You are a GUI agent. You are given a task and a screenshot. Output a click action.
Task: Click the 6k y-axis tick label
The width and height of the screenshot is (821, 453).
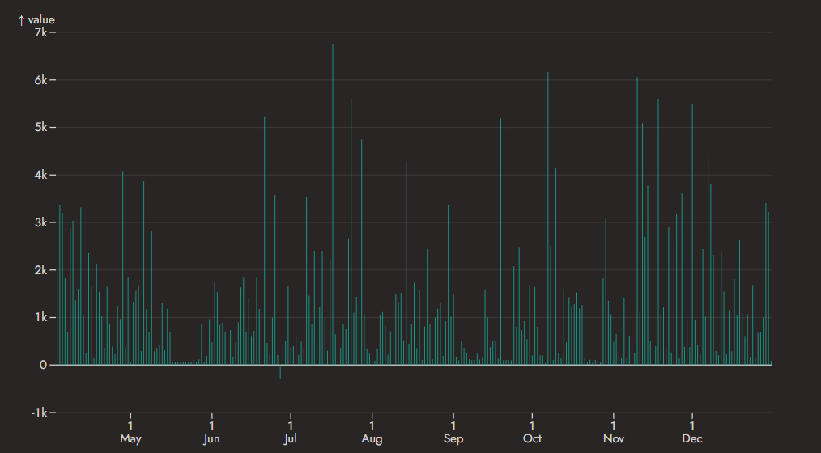tap(41, 80)
